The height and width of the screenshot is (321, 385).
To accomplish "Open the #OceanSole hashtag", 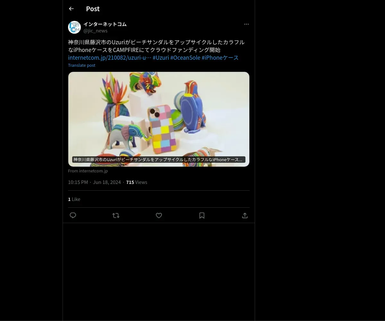I will tap(185, 58).
